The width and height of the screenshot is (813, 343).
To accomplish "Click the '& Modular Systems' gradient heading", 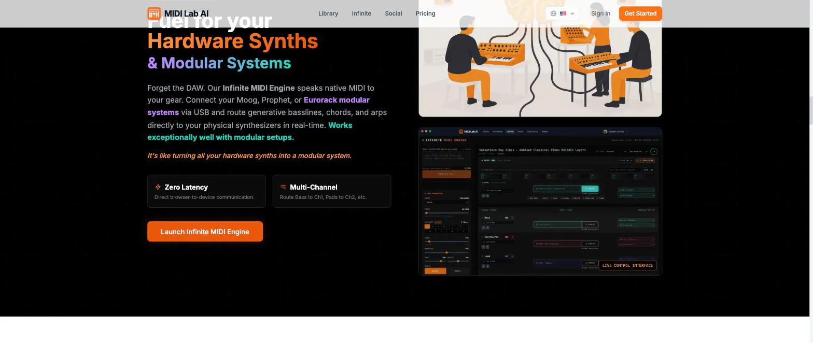I will tap(219, 63).
